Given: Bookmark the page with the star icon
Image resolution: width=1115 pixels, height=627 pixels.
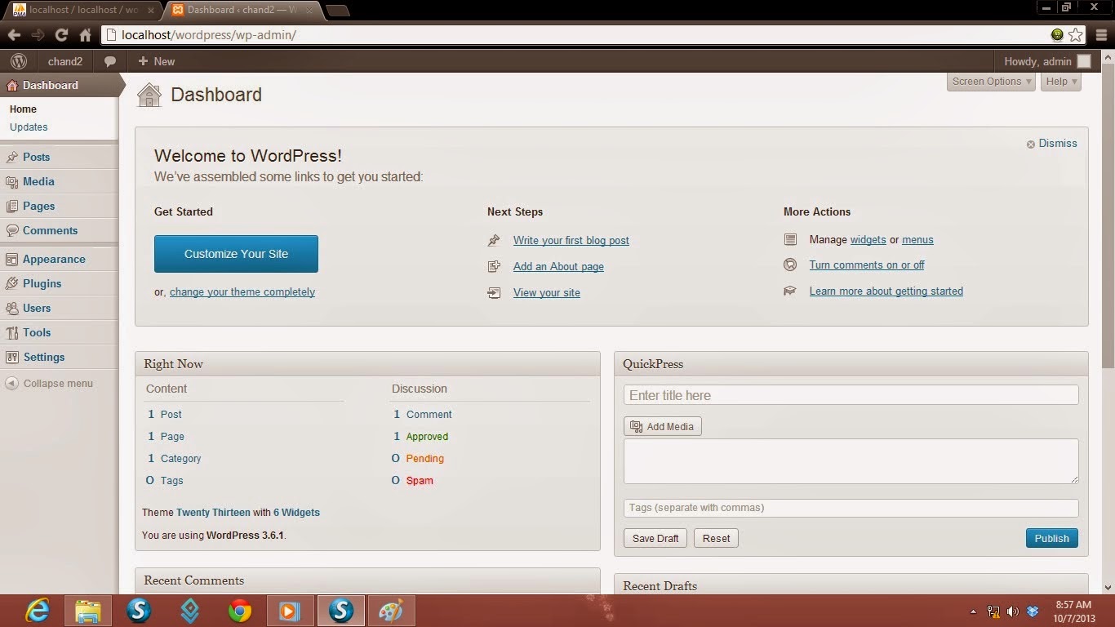Looking at the screenshot, I should pos(1076,35).
